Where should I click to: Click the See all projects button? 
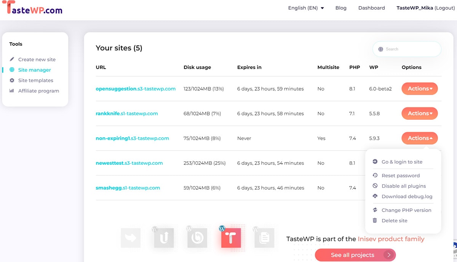pos(355,255)
